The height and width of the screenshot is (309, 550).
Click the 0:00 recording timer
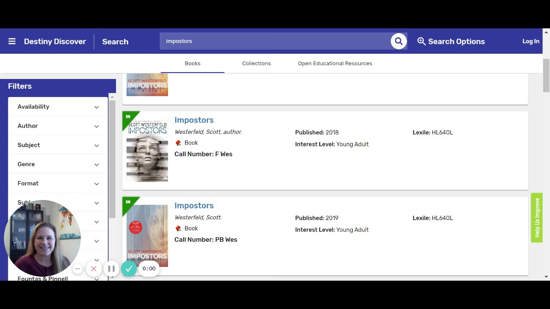tap(149, 269)
